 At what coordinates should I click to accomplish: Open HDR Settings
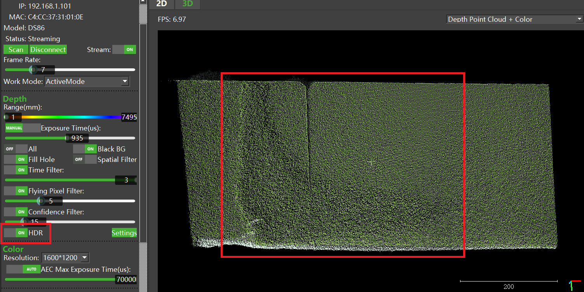[x=124, y=233]
